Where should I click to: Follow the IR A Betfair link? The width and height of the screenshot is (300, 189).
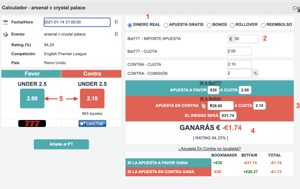point(210,99)
